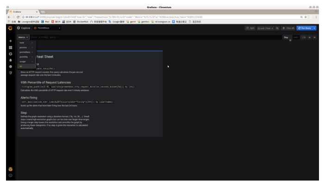325x187 pixels.
Task: Expand the scrape metrics submenu
Action: tap(26, 62)
